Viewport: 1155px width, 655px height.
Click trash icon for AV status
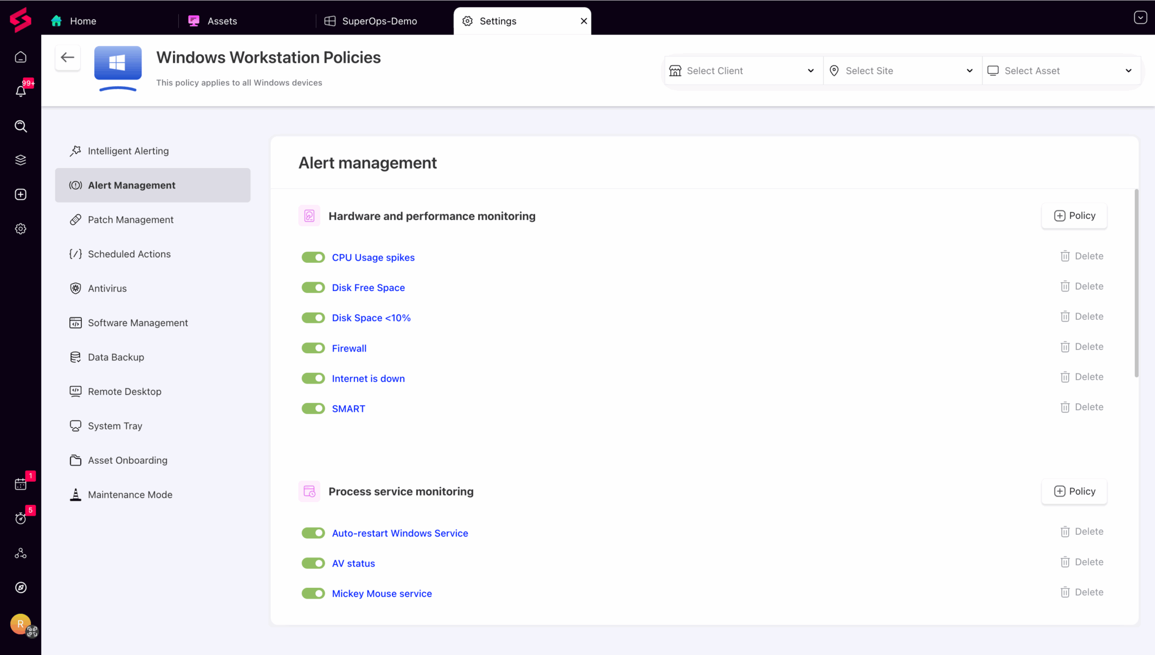point(1065,562)
